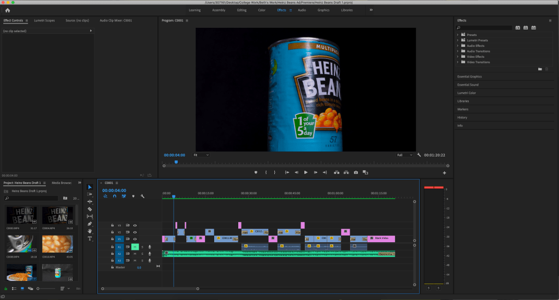Viewport: 559px width, 300px height.
Task: Toggle the lock on track V2
Action: click(x=113, y=232)
